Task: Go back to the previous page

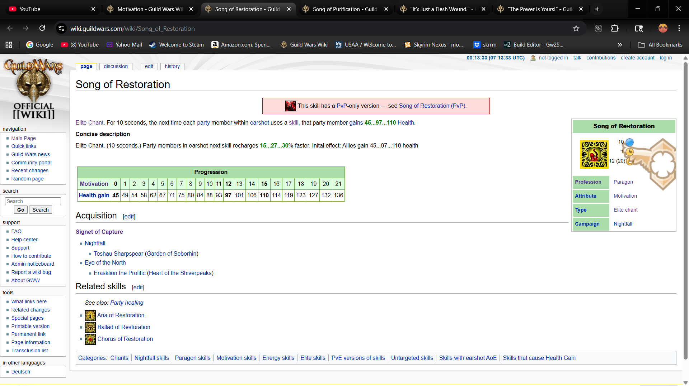Action: [10, 28]
